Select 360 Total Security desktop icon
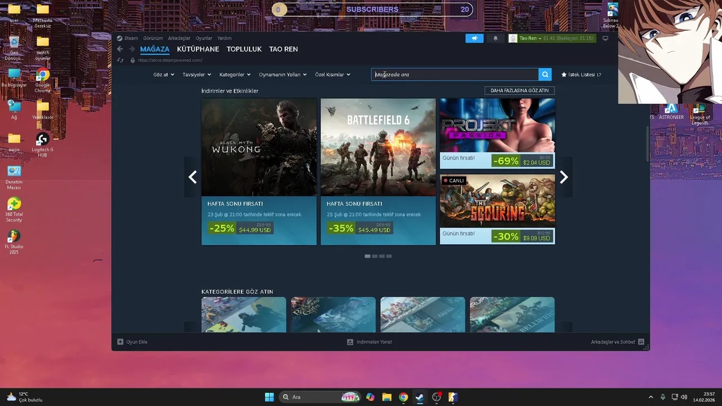722x406 pixels. click(x=14, y=210)
